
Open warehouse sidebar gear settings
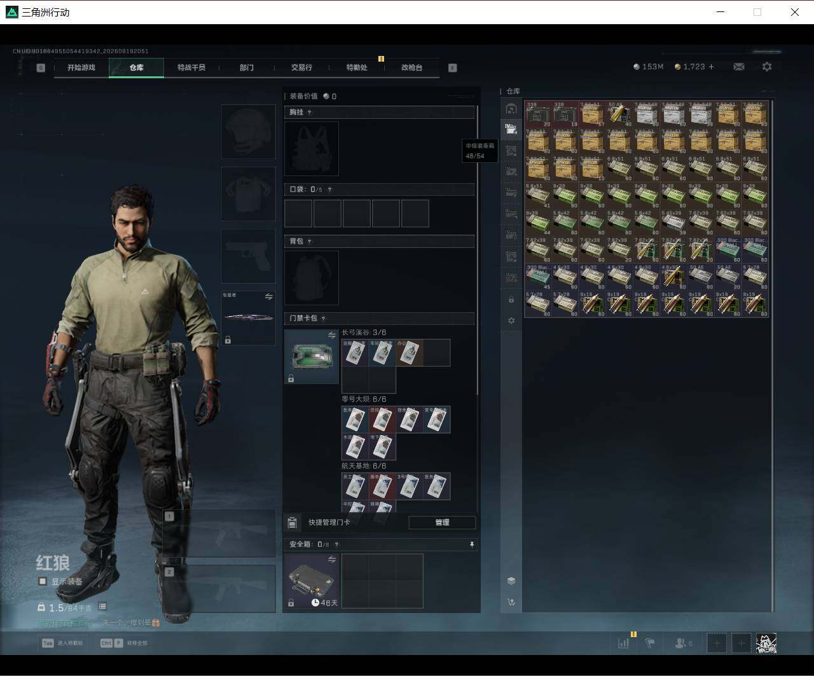pyautogui.click(x=511, y=321)
